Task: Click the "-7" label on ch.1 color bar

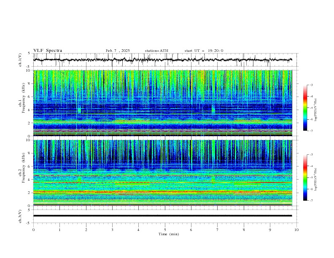Action: 311,131
